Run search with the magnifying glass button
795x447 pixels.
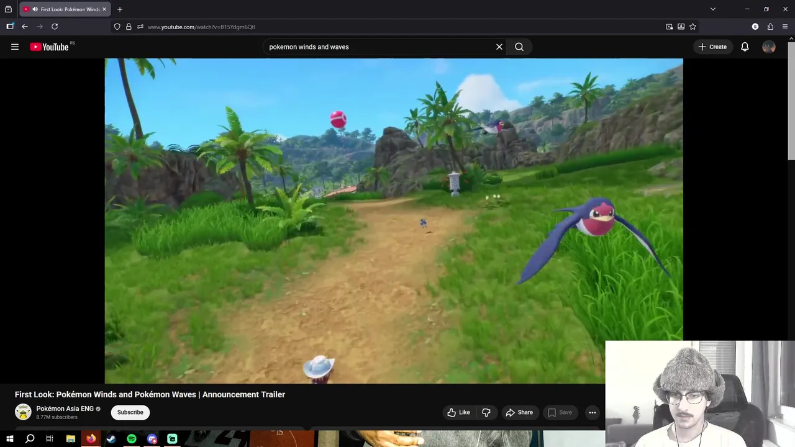click(x=519, y=47)
